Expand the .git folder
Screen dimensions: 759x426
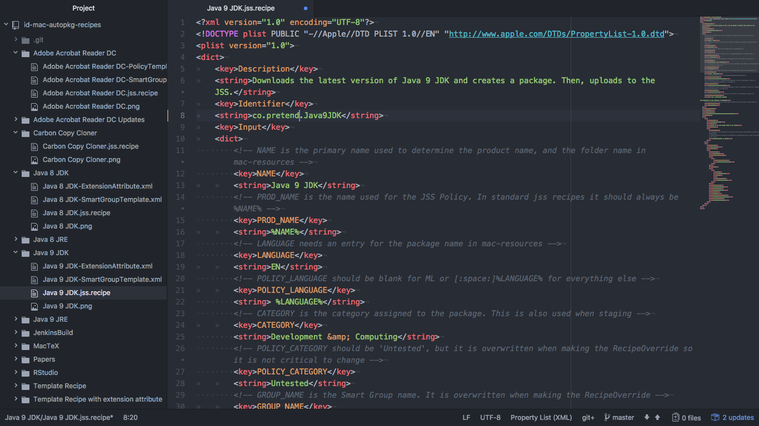pos(16,40)
